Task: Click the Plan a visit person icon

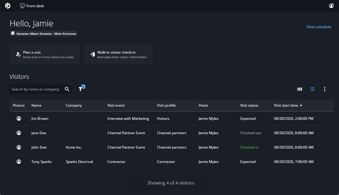Action: [x=18, y=54]
